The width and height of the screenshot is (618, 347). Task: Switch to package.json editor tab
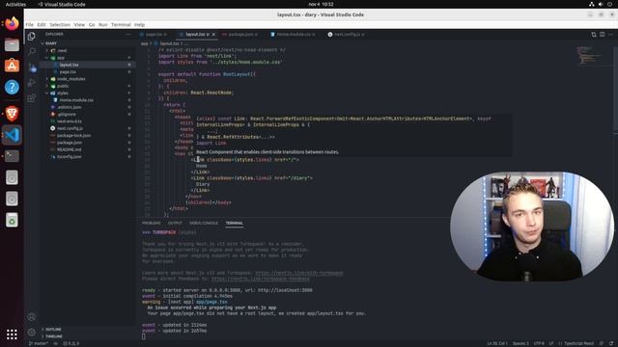[240, 35]
